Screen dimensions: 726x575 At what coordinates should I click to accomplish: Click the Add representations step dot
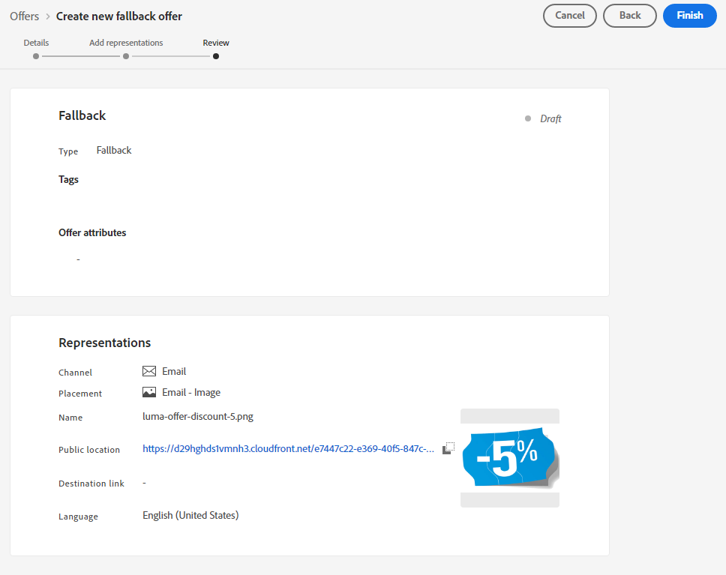point(126,56)
